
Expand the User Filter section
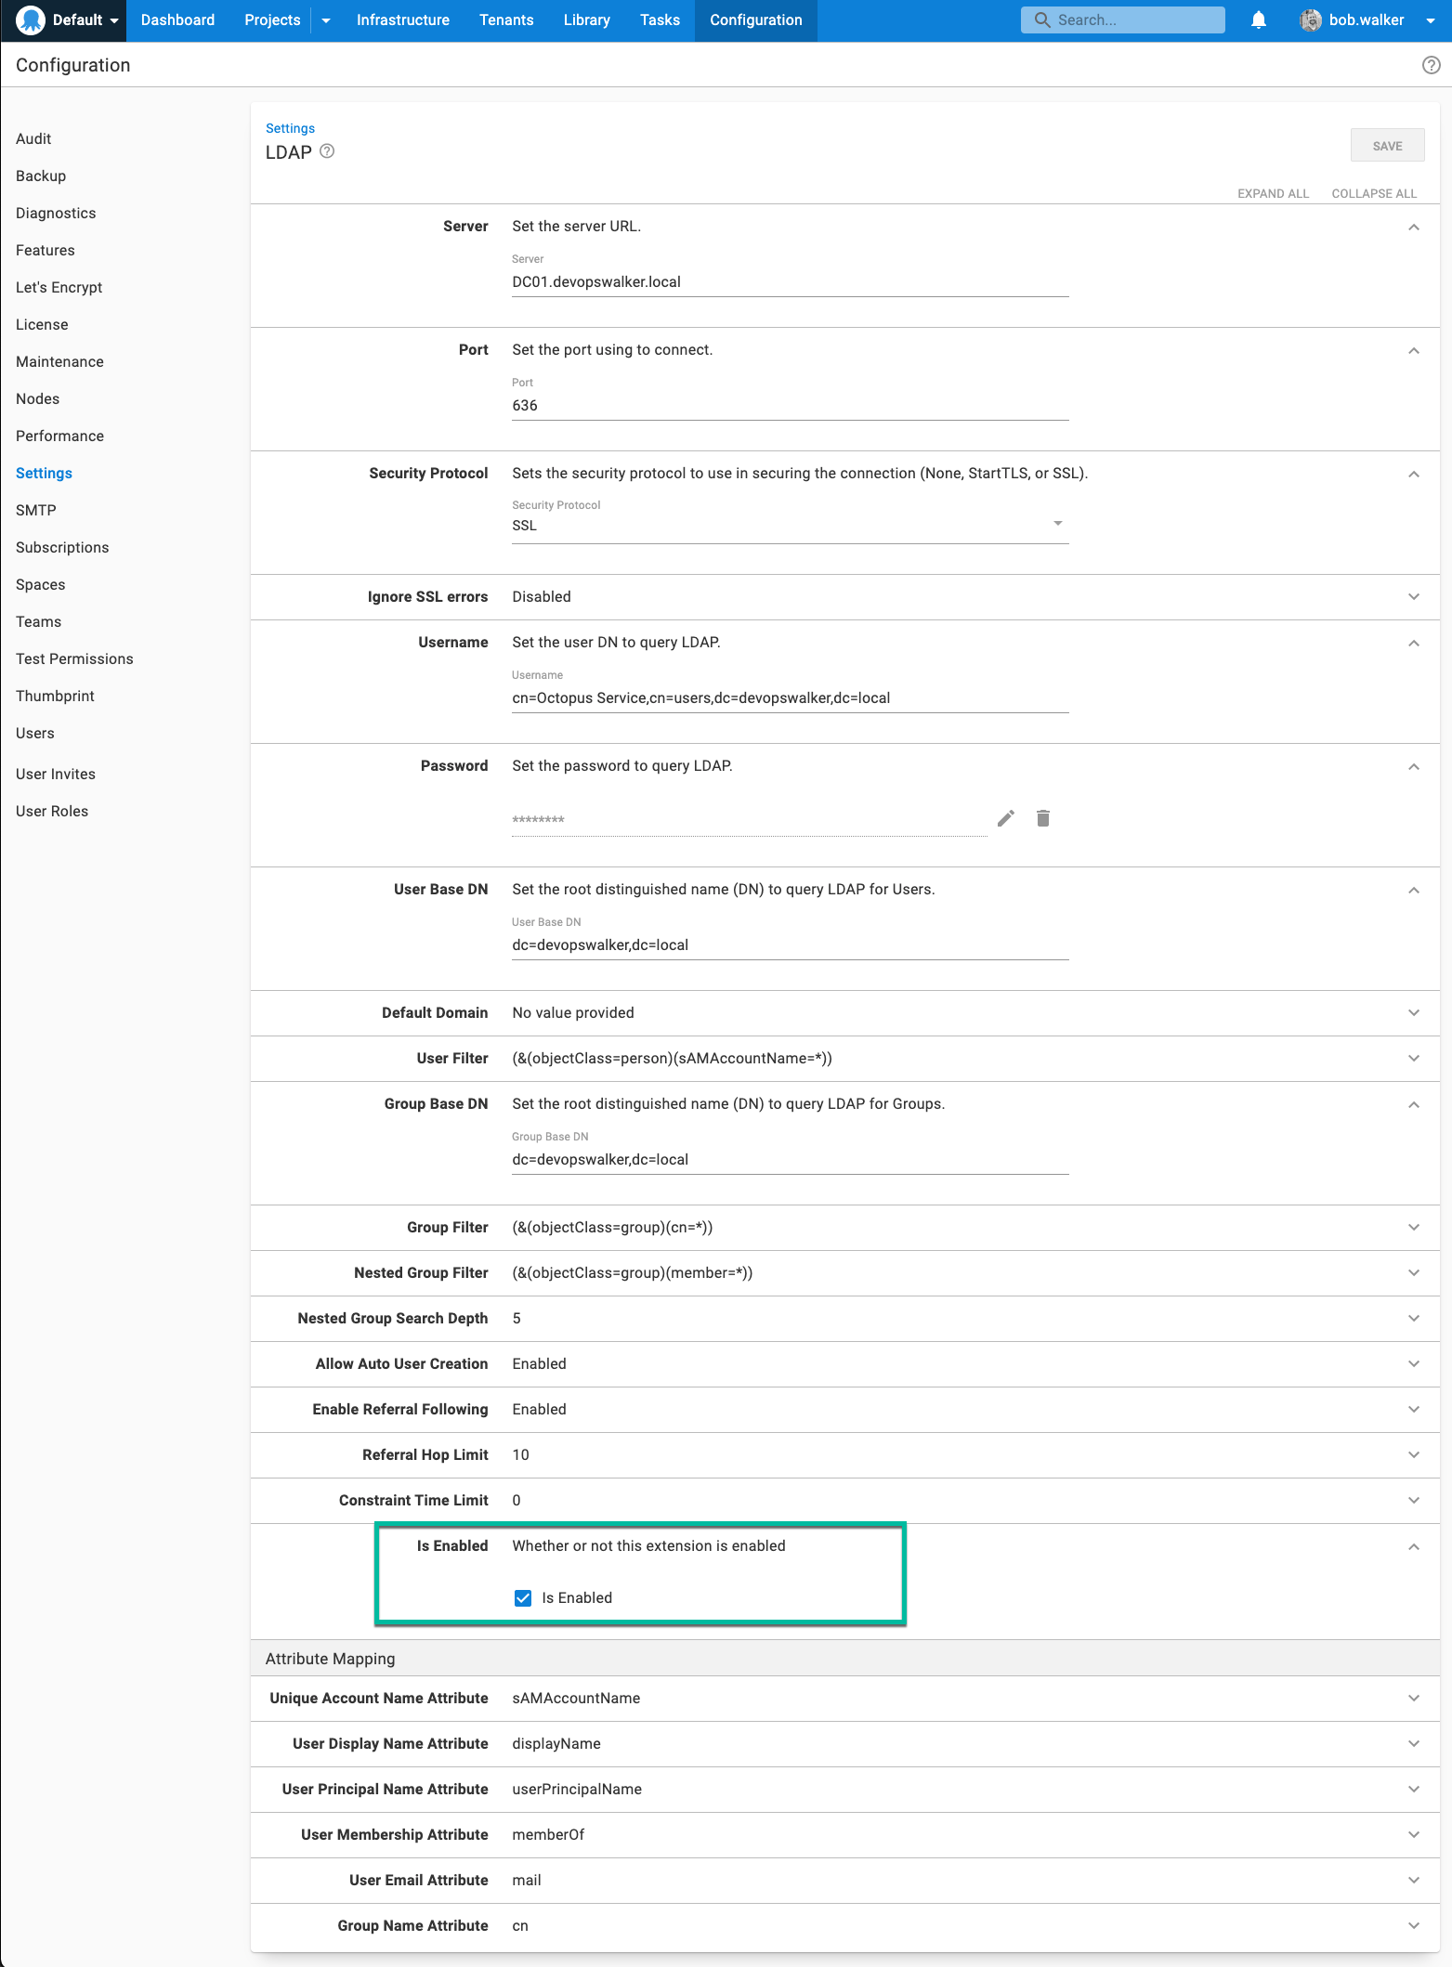1414,1059
